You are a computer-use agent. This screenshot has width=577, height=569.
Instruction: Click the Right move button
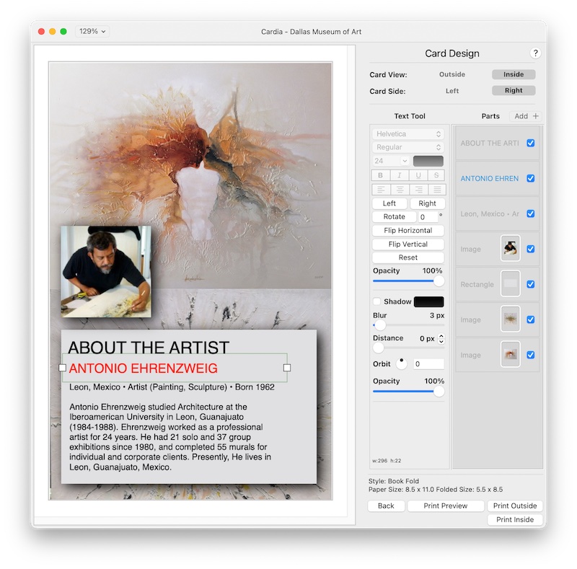click(427, 203)
